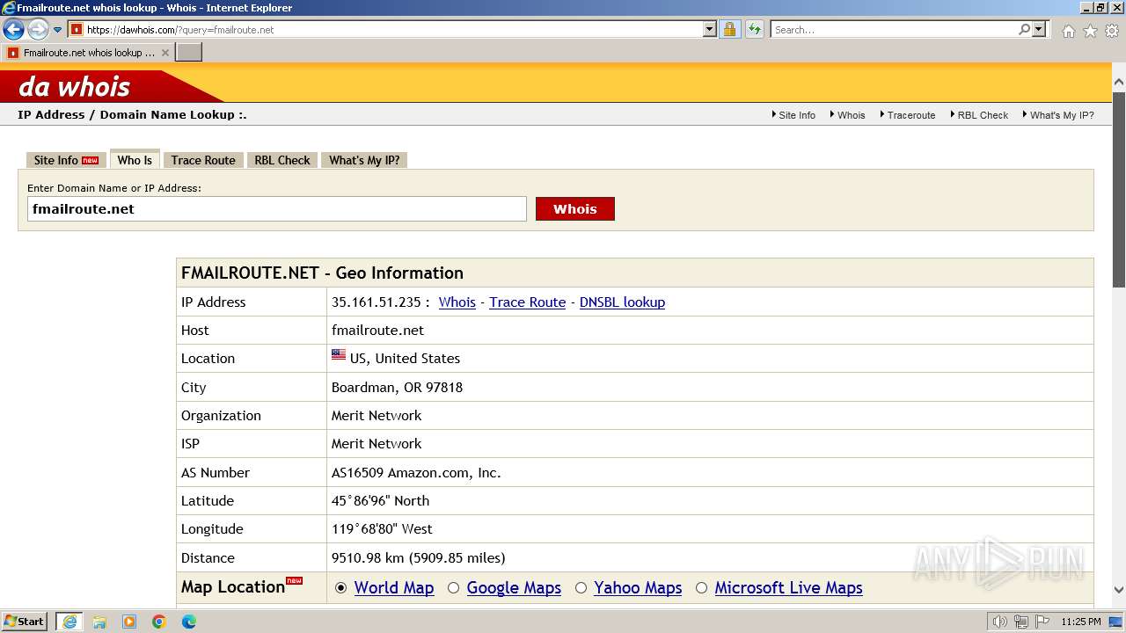
Task: Open the IE Tools gear icon
Action: pos(1111,31)
